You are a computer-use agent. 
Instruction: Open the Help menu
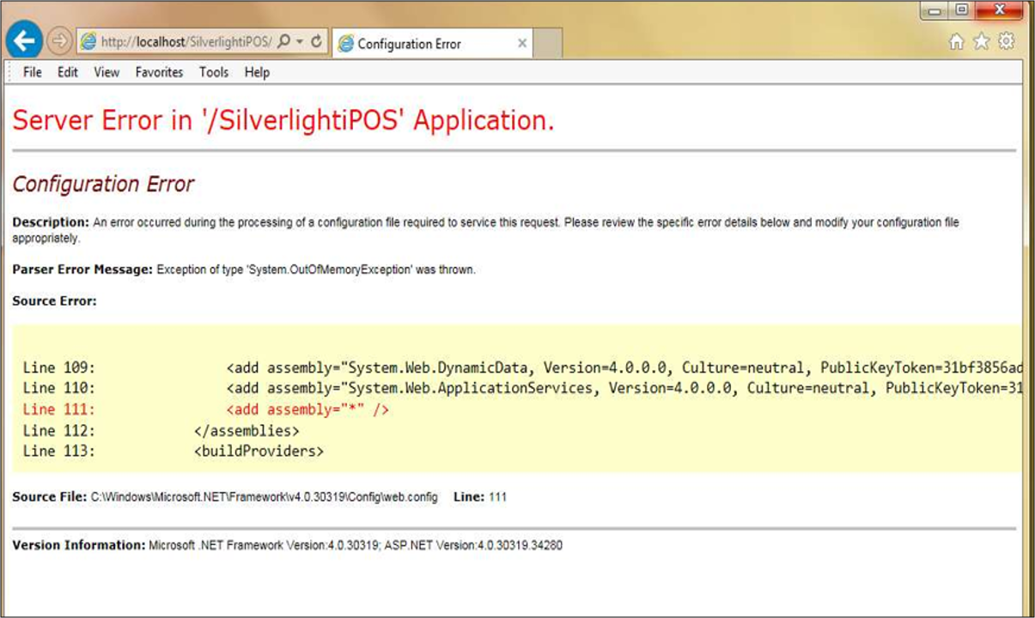257,72
